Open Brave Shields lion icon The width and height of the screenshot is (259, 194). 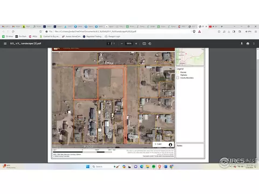tap(194, 31)
